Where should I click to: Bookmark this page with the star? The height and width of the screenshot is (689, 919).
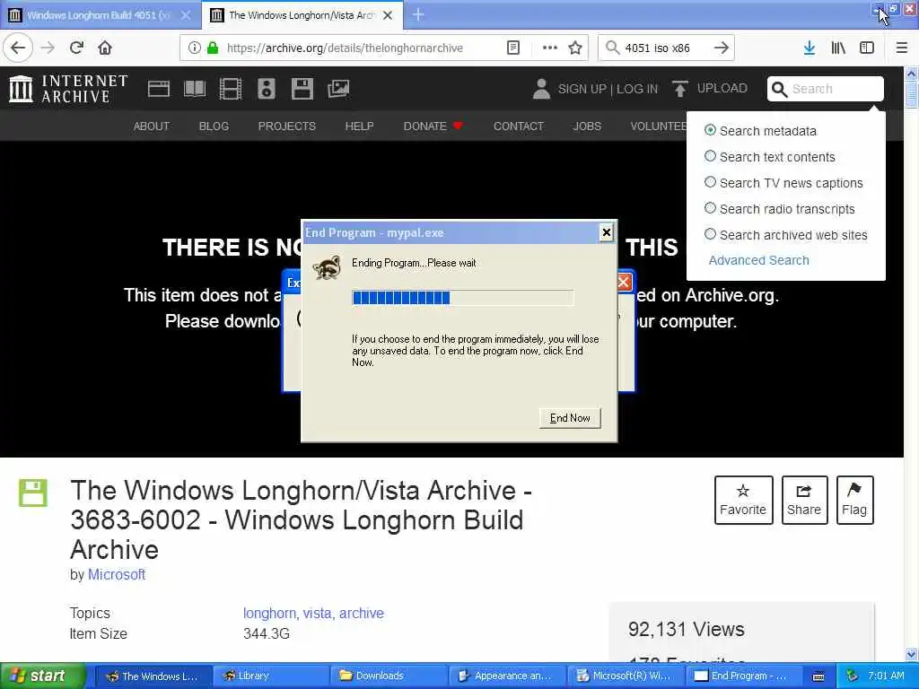(575, 48)
